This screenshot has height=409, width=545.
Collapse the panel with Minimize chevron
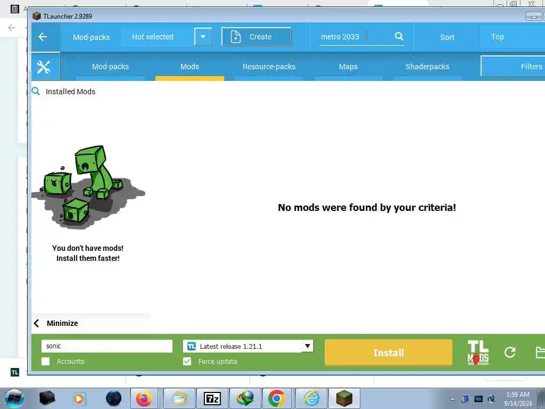(x=37, y=323)
